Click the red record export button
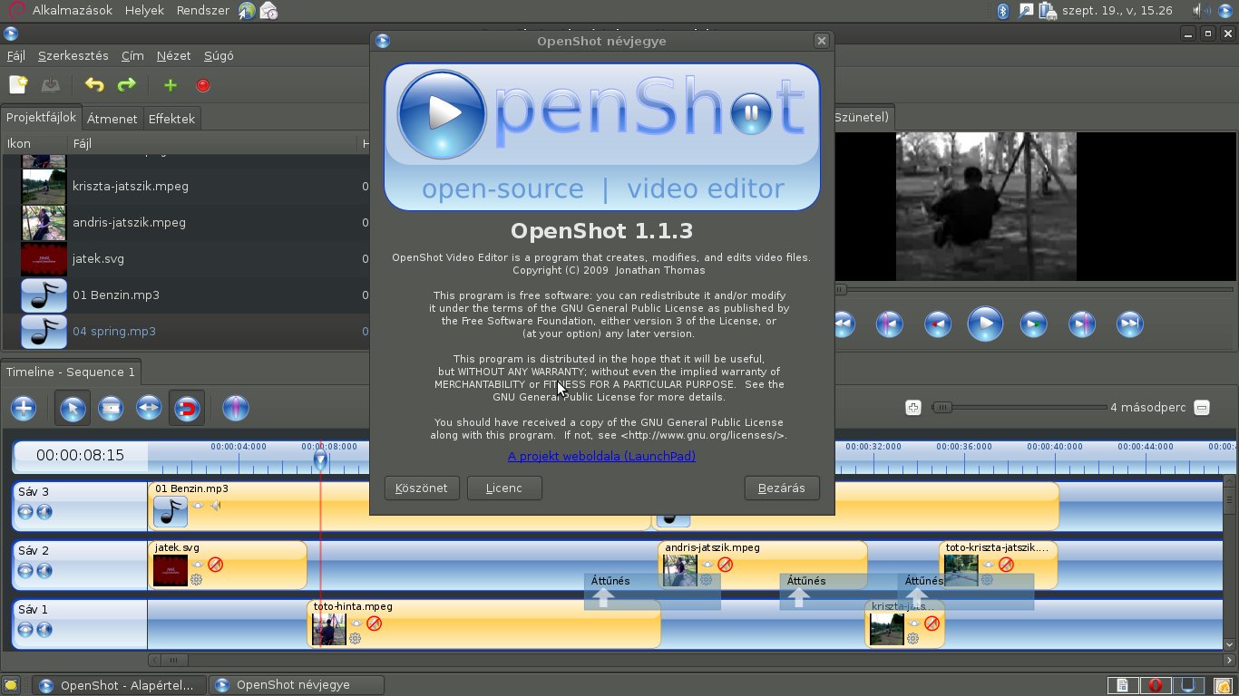Screen dimensions: 1239x696 203,85
